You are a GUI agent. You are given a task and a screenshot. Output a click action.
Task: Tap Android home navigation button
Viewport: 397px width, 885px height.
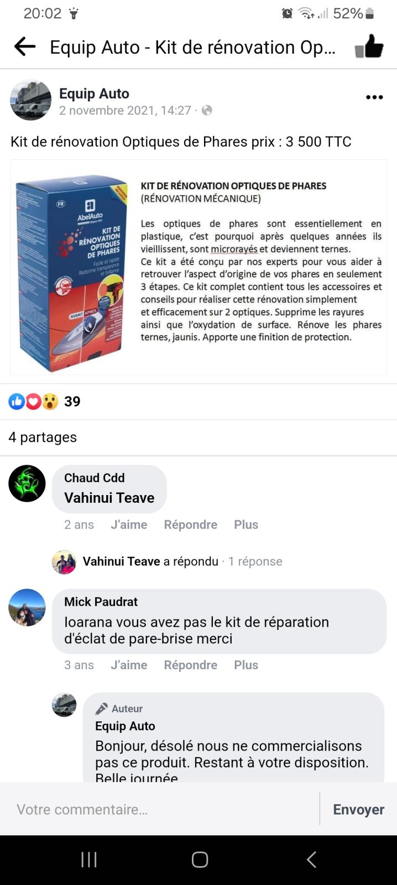[200, 860]
